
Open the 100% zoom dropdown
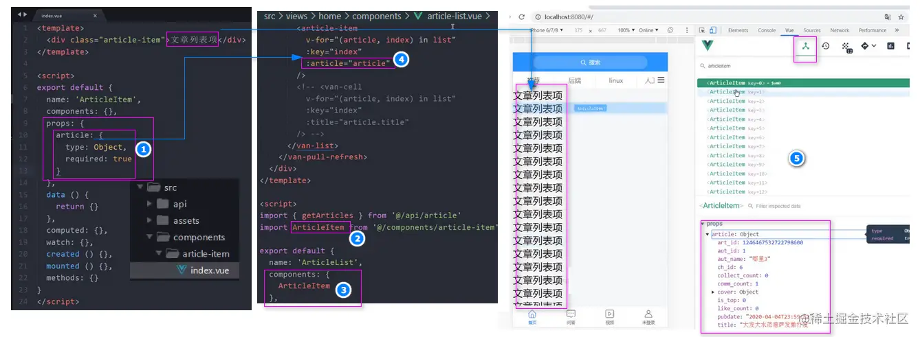click(625, 30)
